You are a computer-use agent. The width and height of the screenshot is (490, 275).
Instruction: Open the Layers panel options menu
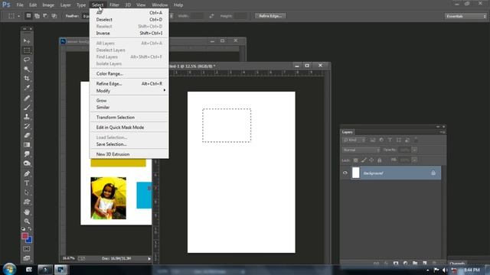coord(443,132)
